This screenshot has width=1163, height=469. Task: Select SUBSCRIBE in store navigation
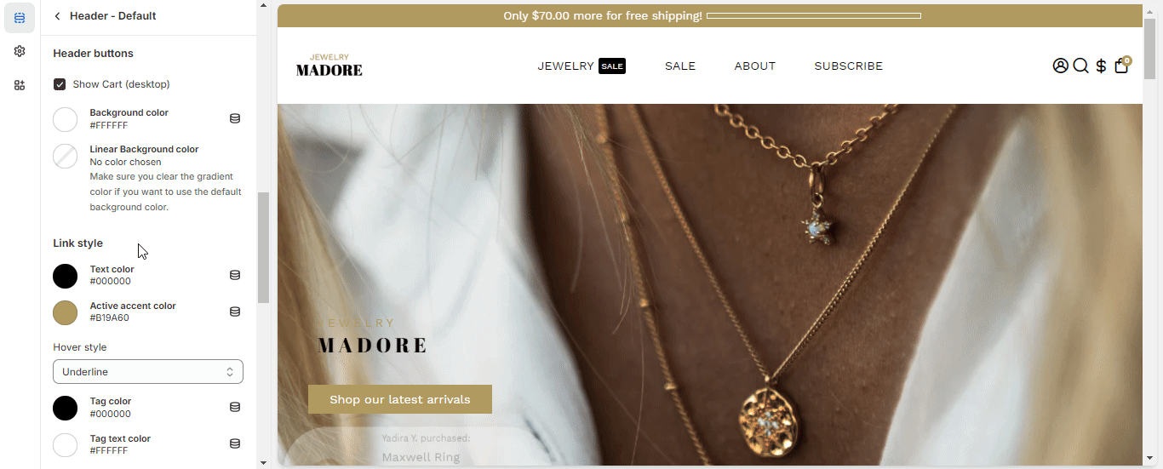(848, 66)
